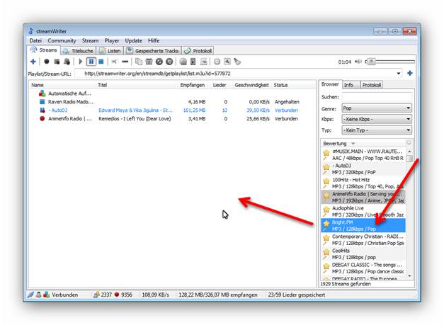Click the speaker box icon in the toolbar
Viewport: 444px width, 325px height.
click(193, 62)
